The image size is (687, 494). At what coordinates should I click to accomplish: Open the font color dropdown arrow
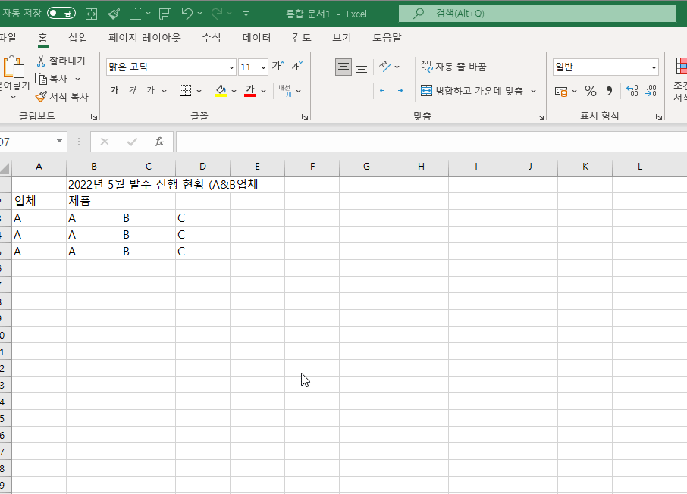click(263, 91)
